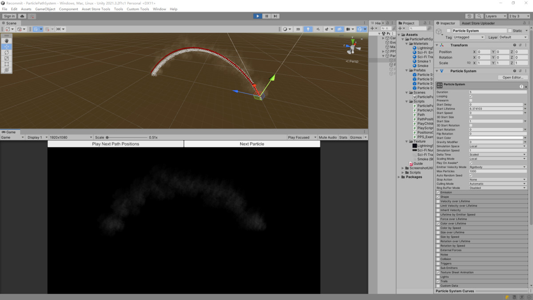Select the Hand view tool
Image resolution: width=533 pixels, height=300 pixels.
click(7, 41)
